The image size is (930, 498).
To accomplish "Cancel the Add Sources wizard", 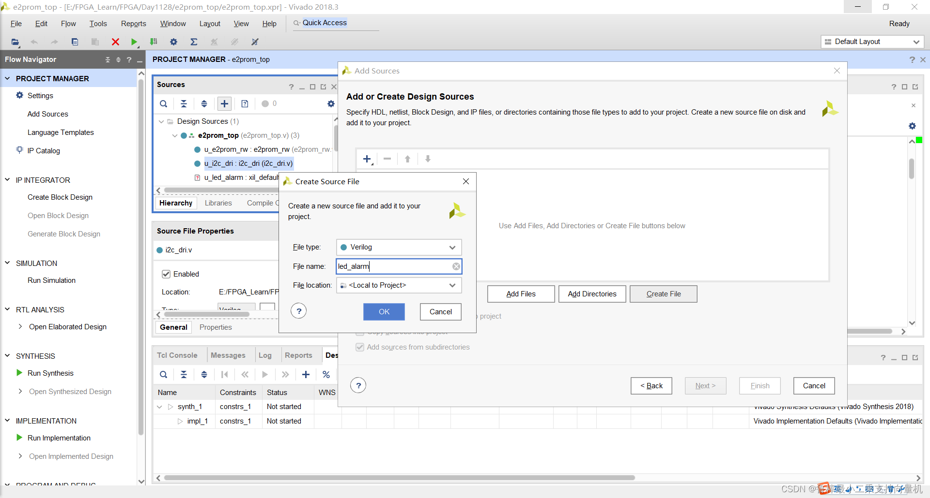I will pos(814,386).
